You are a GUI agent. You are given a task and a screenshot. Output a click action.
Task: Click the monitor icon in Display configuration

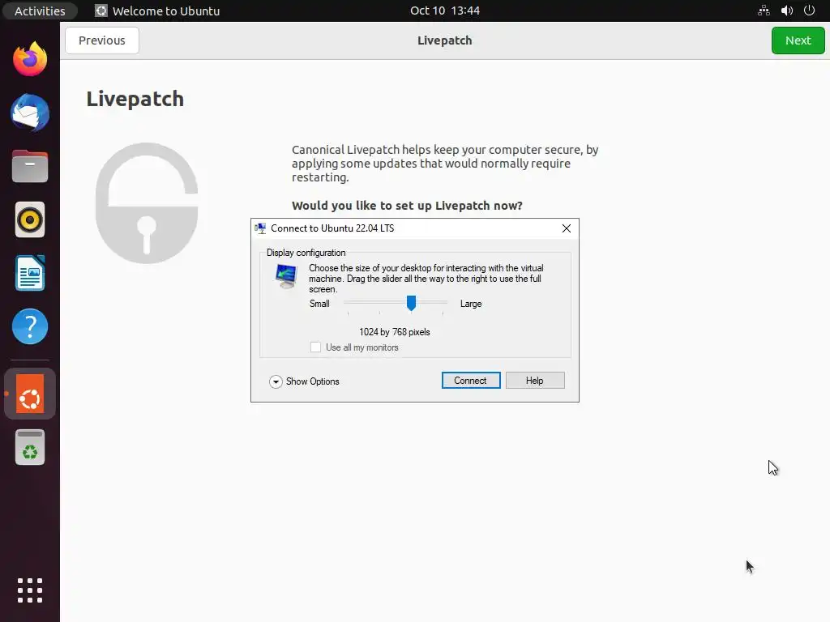point(286,276)
